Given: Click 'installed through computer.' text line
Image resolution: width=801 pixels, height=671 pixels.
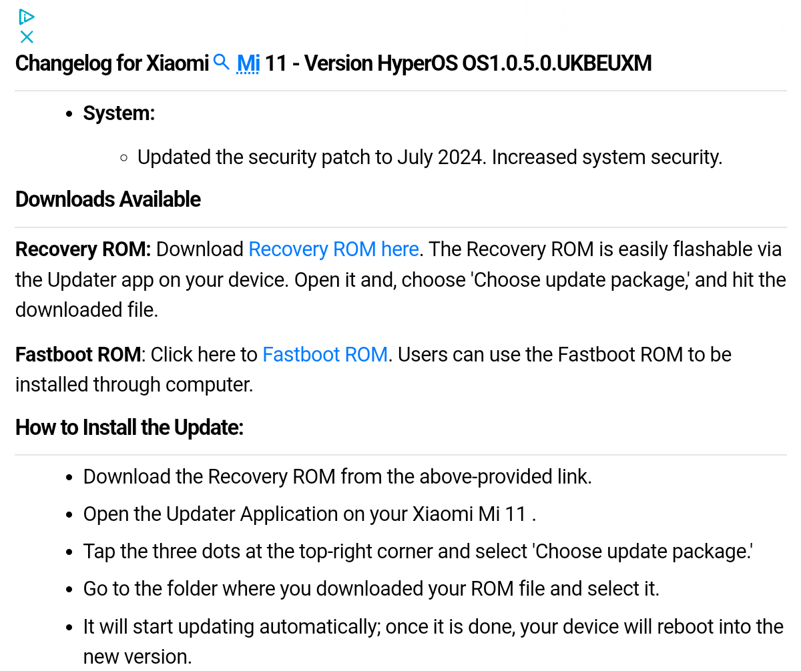Looking at the screenshot, I should pos(134,385).
